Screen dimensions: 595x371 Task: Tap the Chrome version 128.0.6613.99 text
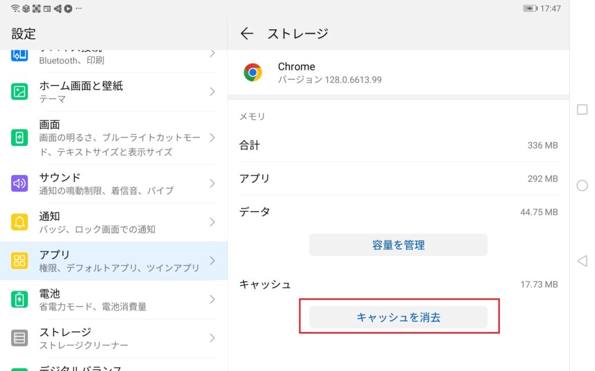(x=330, y=80)
